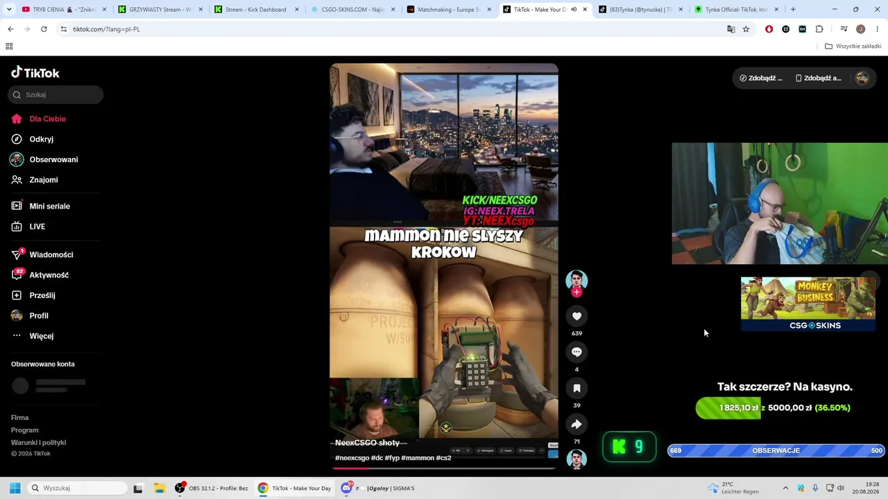Bookmark the video with the save icon
Viewport: 888px width, 499px height.
click(x=577, y=388)
